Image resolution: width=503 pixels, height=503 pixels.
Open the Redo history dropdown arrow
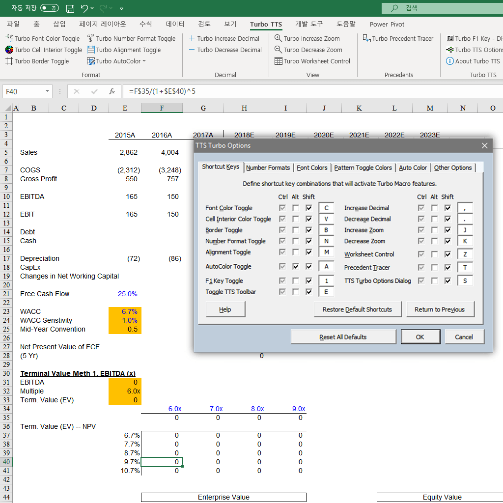(x=111, y=8)
